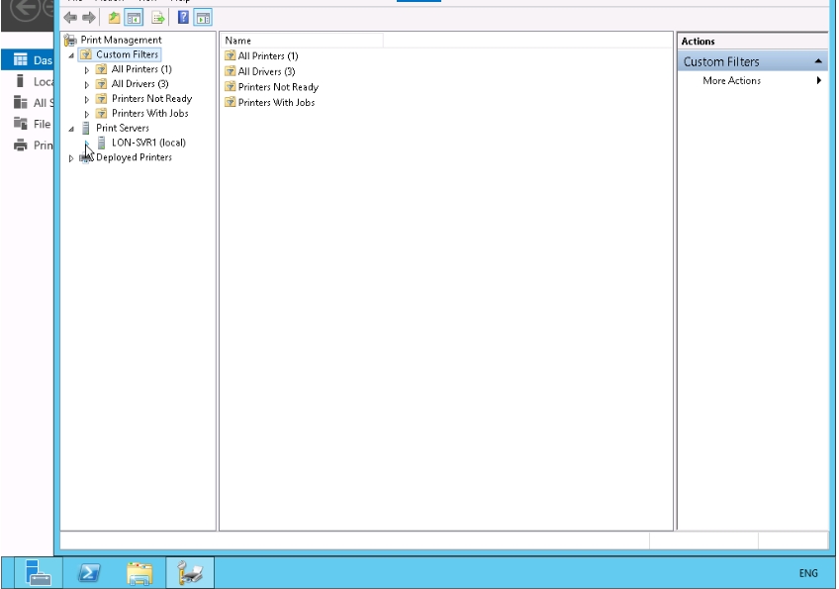Click the Forward arrow toolbar icon
The width and height of the screenshot is (839, 589).
point(88,18)
